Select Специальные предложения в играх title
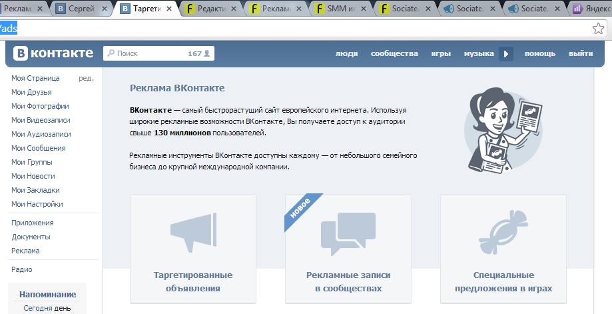The width and height of the screenshot is (612, 314). [x=503, y=281]
